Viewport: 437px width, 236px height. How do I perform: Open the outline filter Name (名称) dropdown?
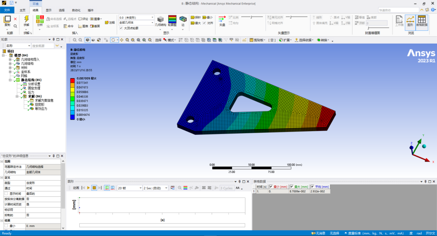point(18,46)
